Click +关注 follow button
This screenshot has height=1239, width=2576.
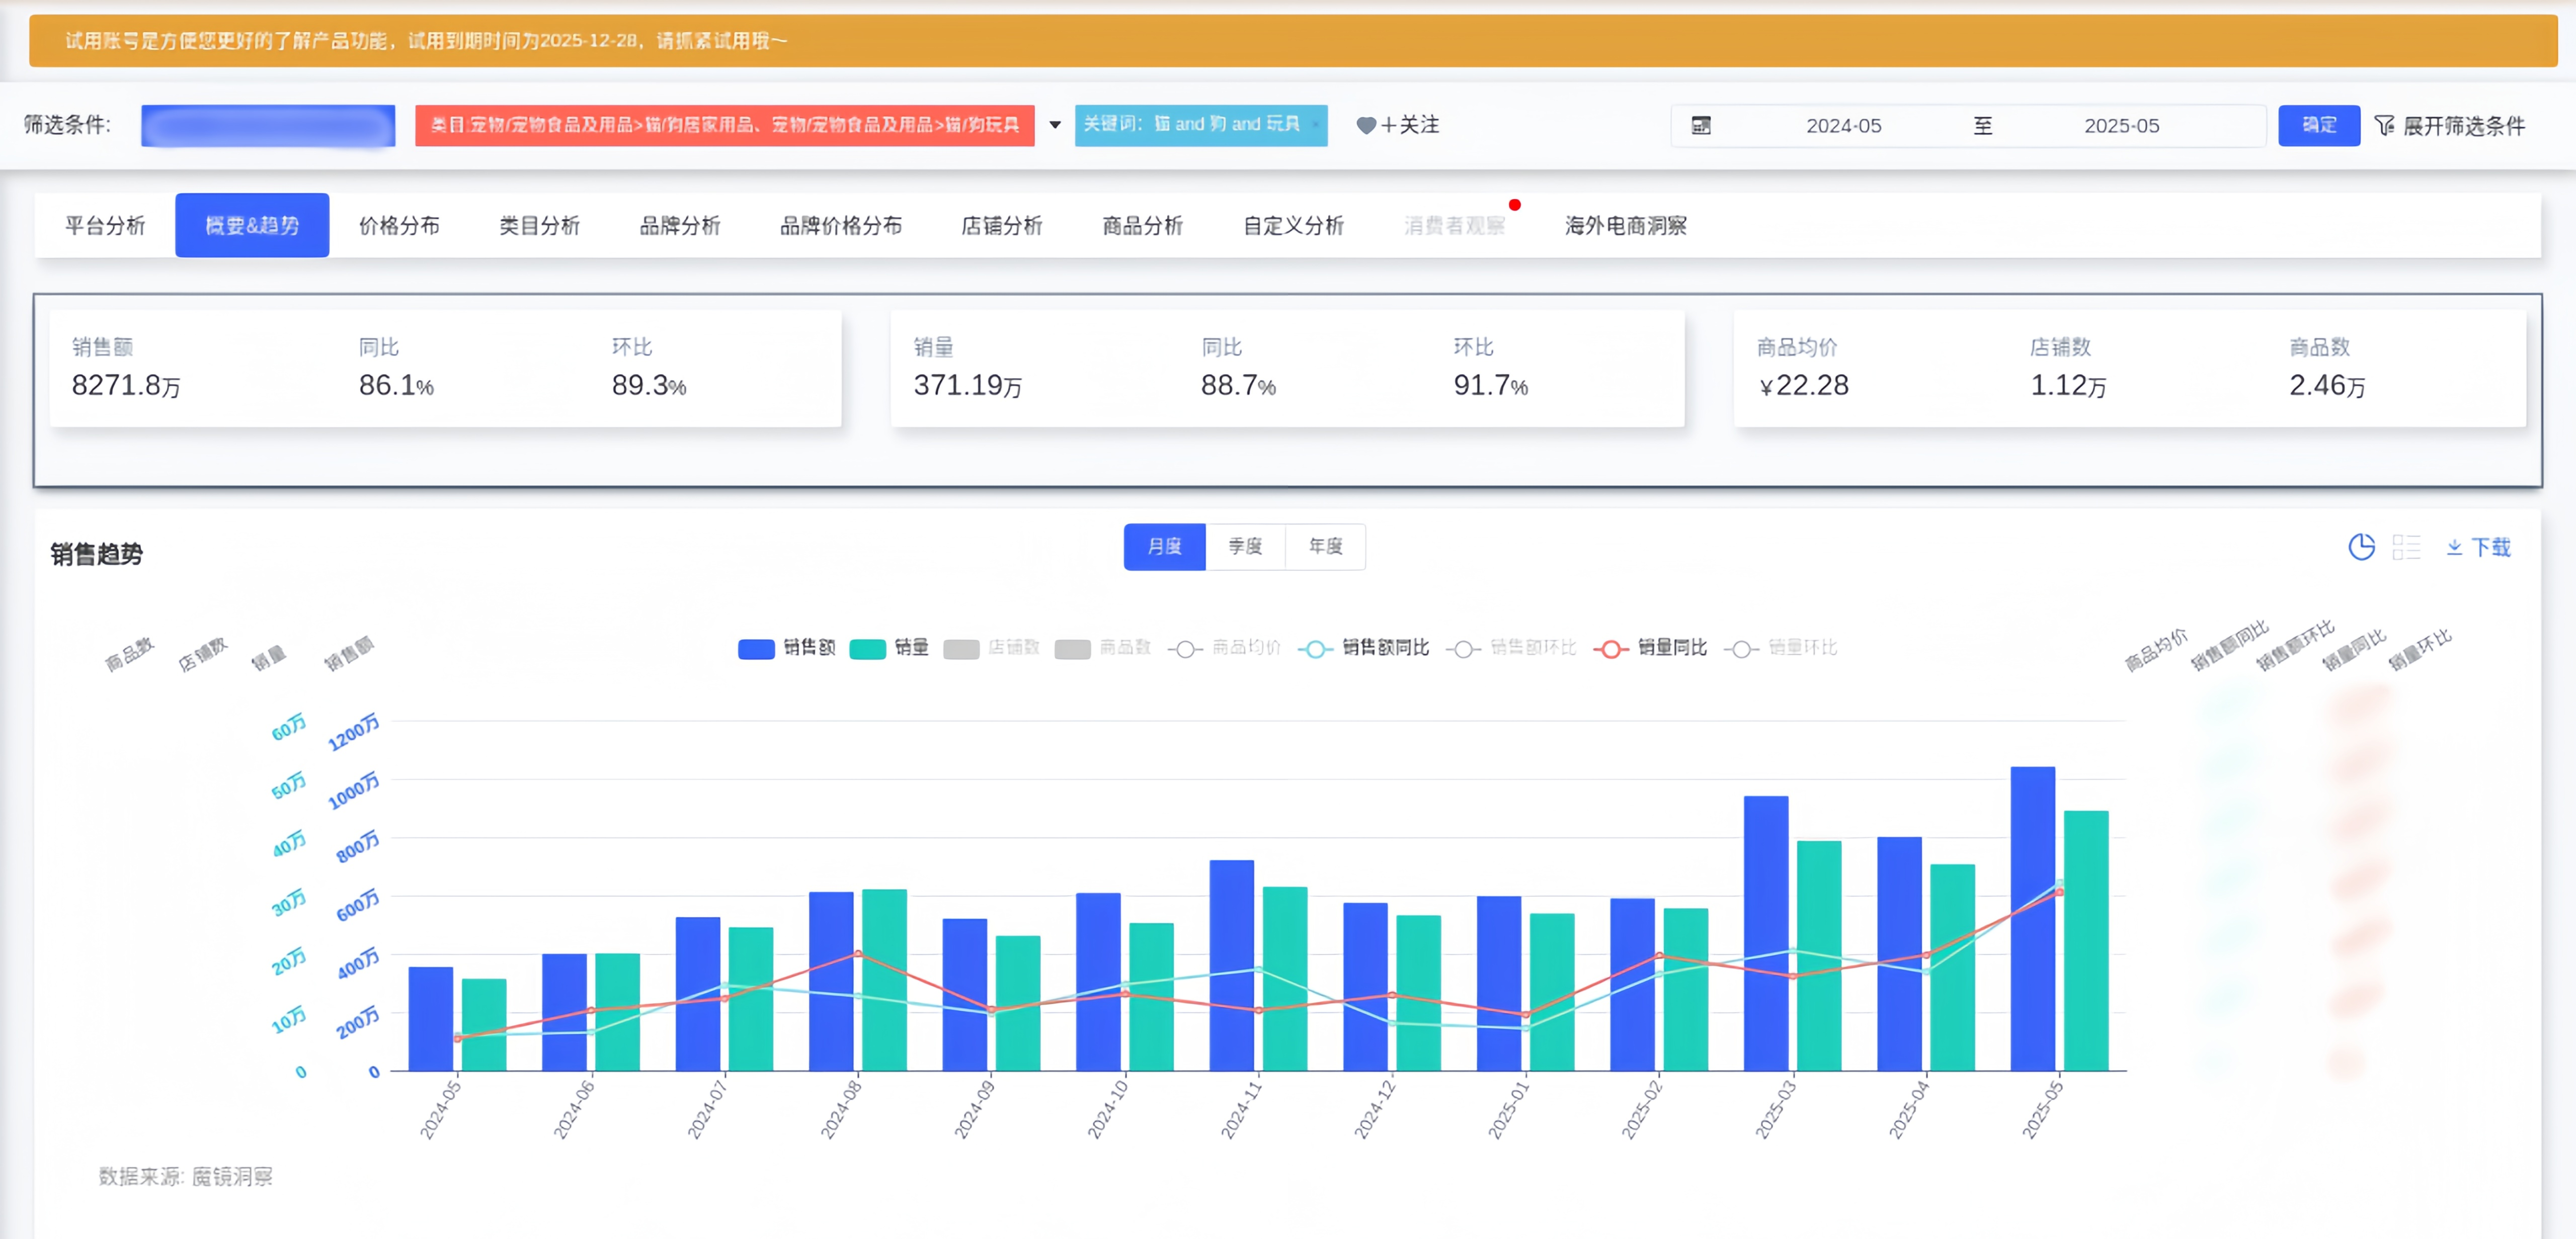tap(1398, 126)
